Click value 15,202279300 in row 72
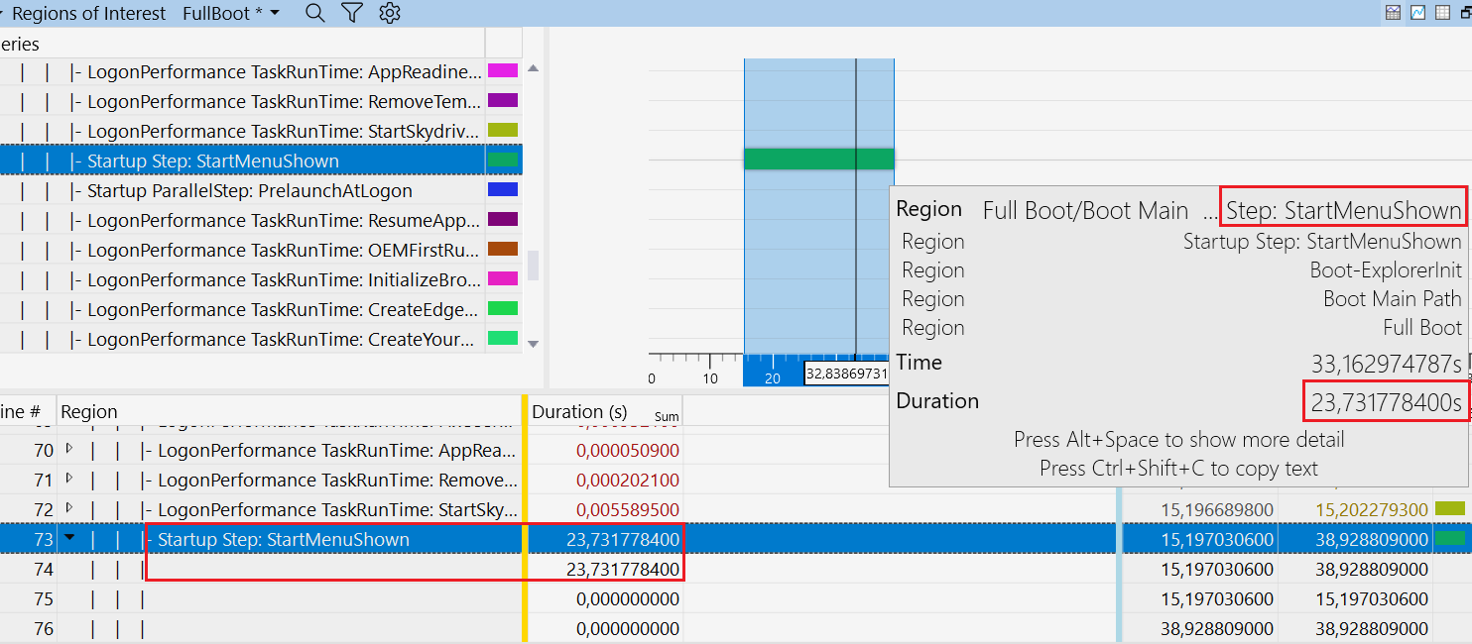 [x=1372, y=510]
